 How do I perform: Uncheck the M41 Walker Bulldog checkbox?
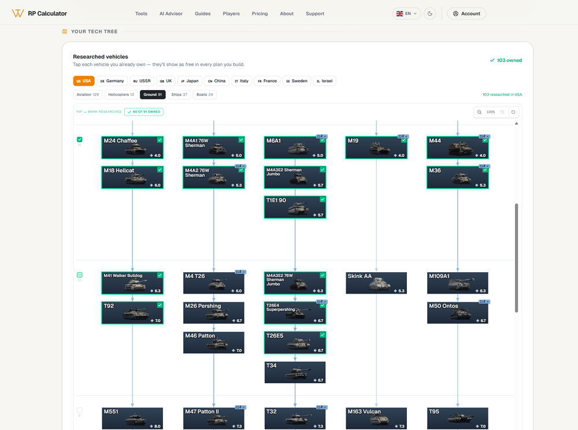[x=160, y=275]
